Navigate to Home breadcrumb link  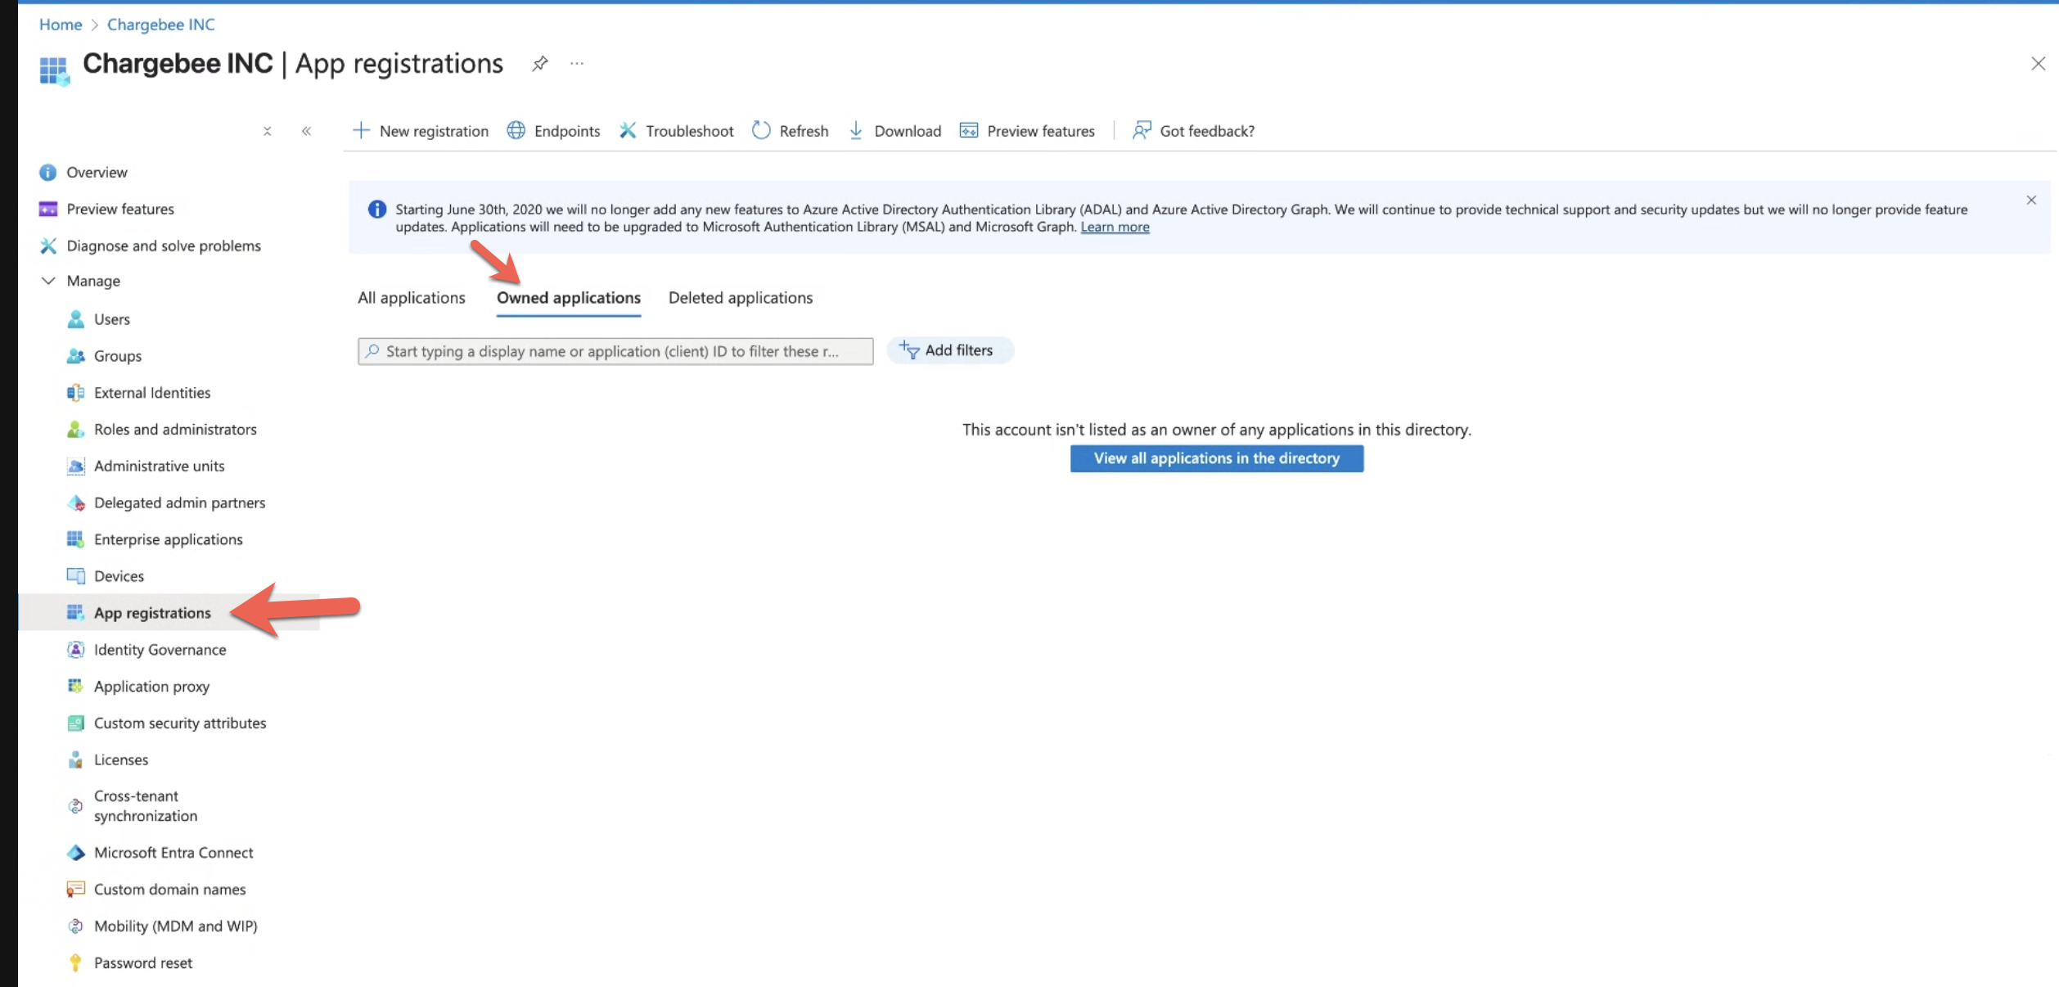[61, 25]
